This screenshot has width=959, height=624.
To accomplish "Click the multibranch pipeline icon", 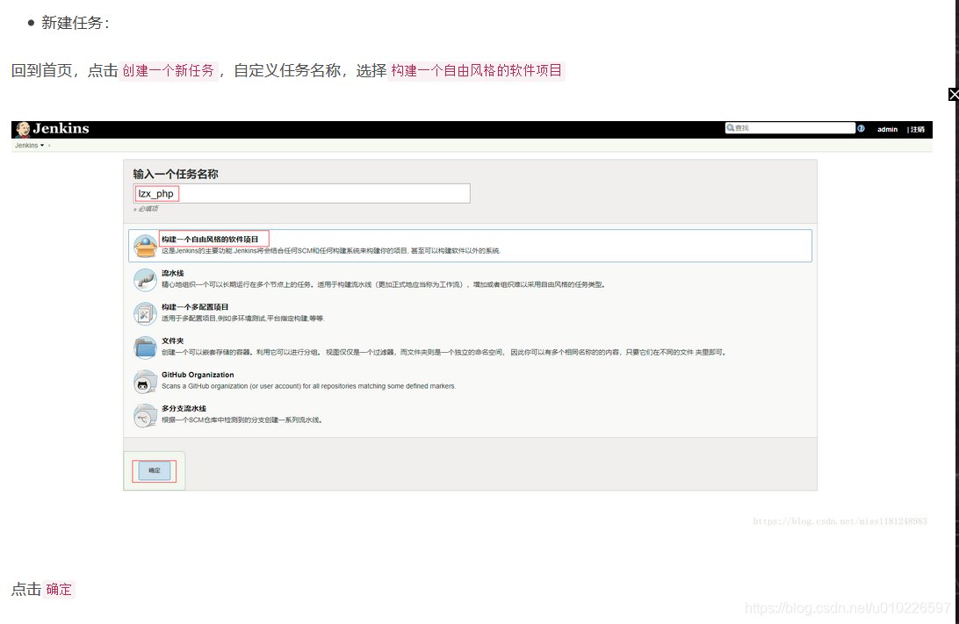I will [x=146, y=416].
